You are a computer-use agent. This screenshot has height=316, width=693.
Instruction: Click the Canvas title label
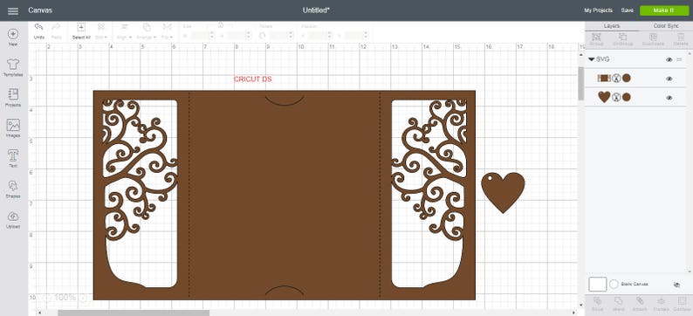[x=40, y=10]
